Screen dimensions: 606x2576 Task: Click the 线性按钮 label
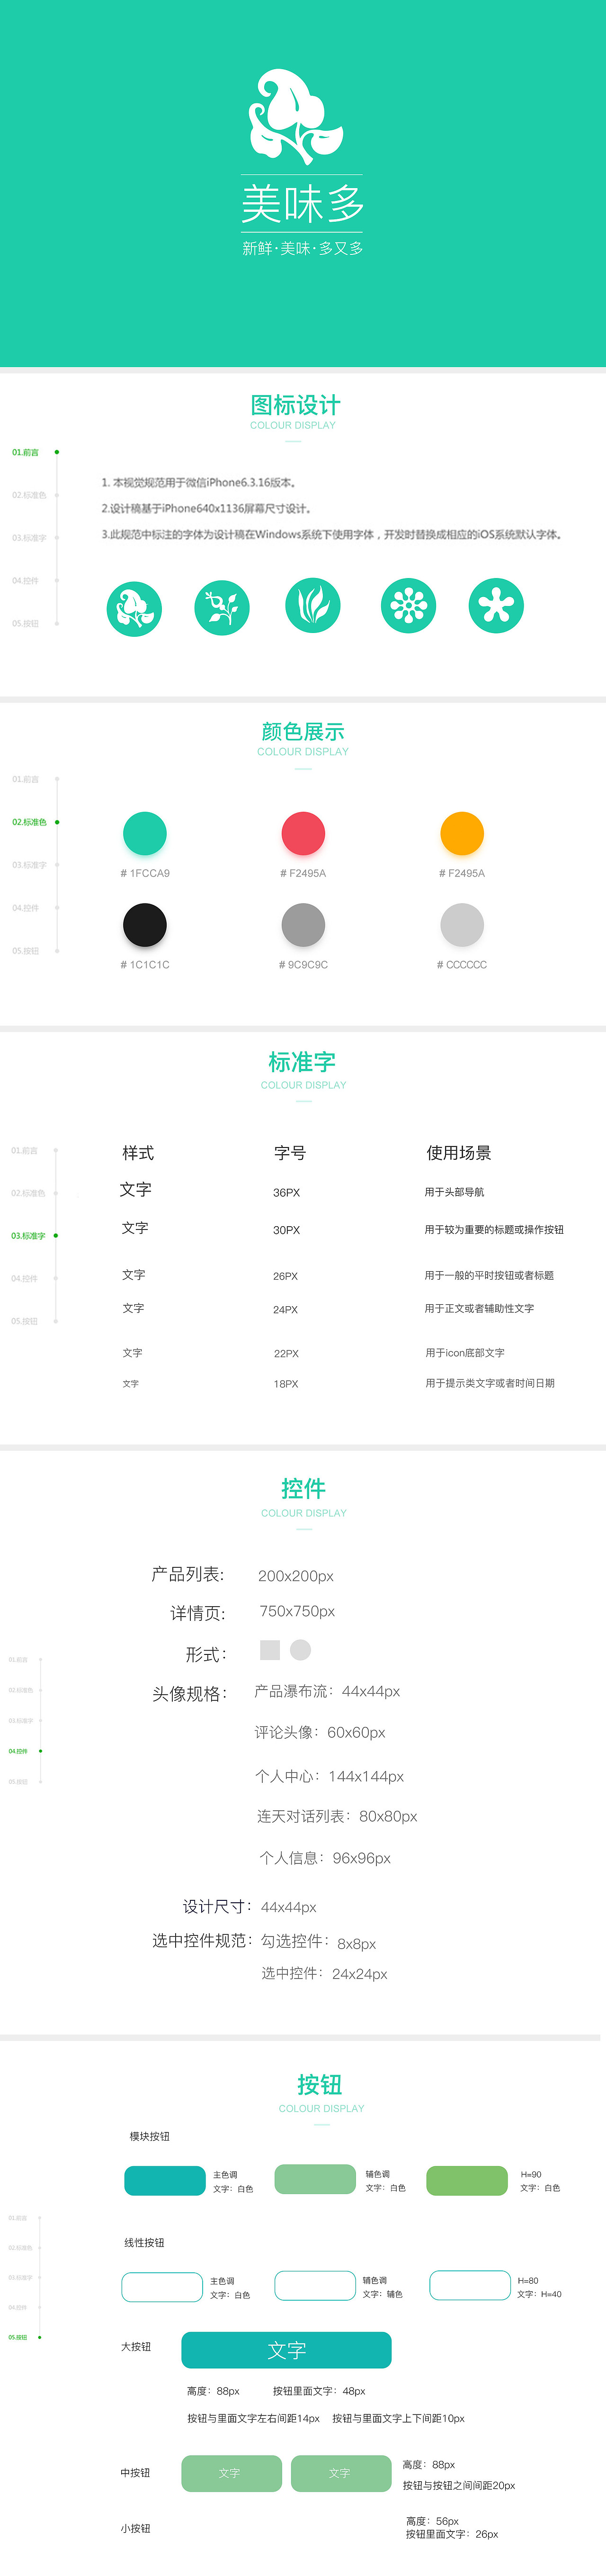144,2243
